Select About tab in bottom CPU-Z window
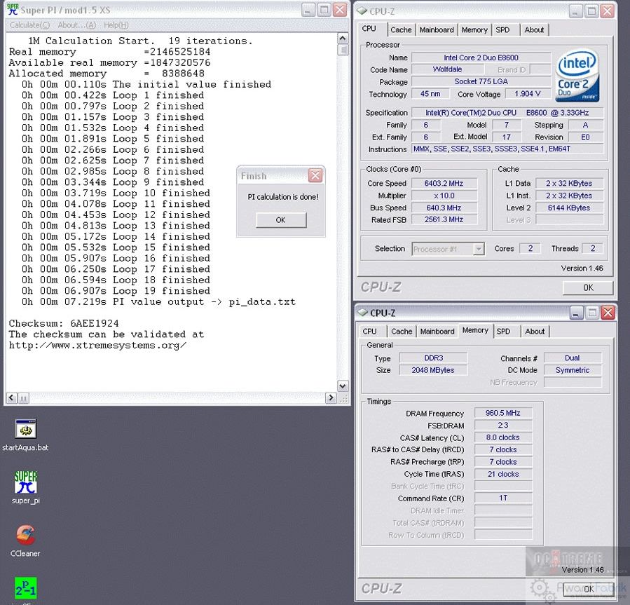The width and height of the screenshot is (630, 605). click(x=535, y=331)
